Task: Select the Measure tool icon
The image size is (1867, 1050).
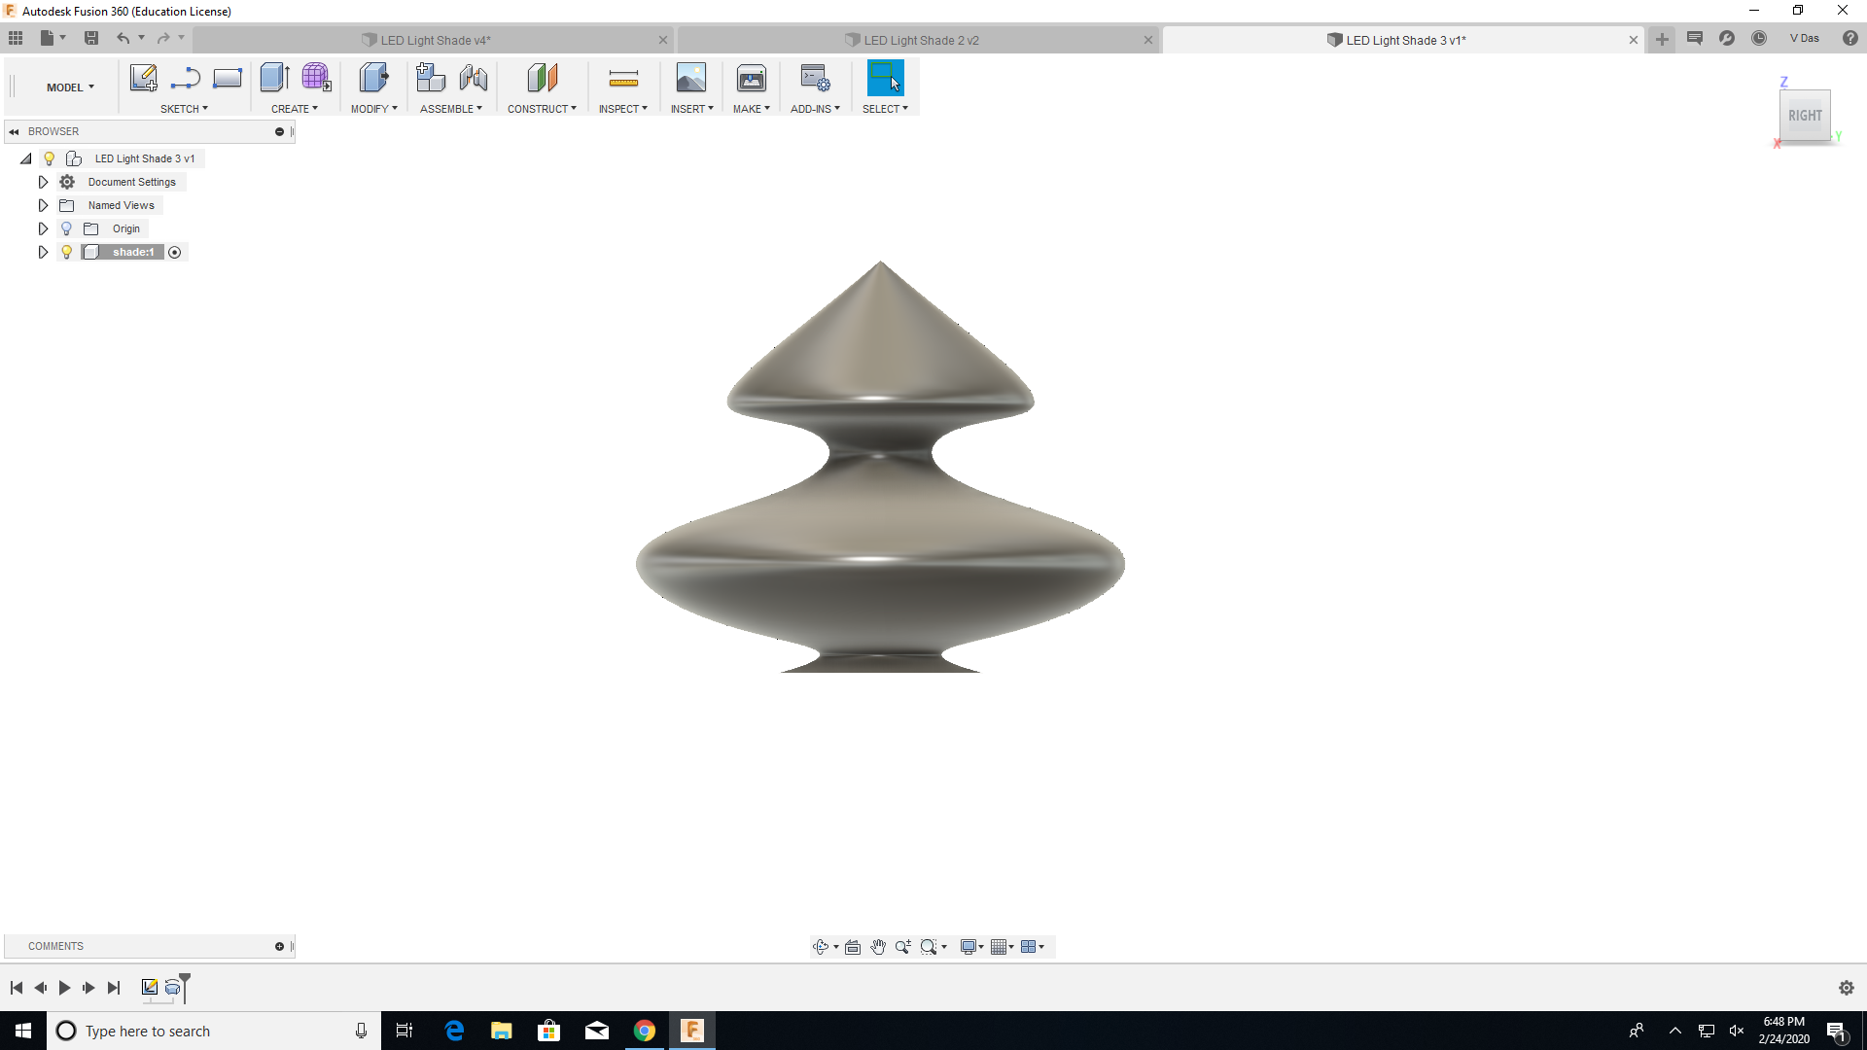Action: click(623, 78)
